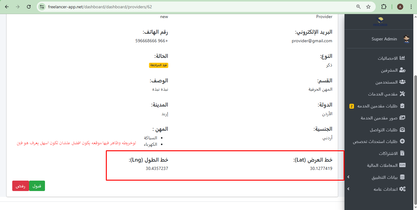This screenshot has height=210, width=417.
Task: Reload the page with refresh button
Action: click(x=29, y=7)
